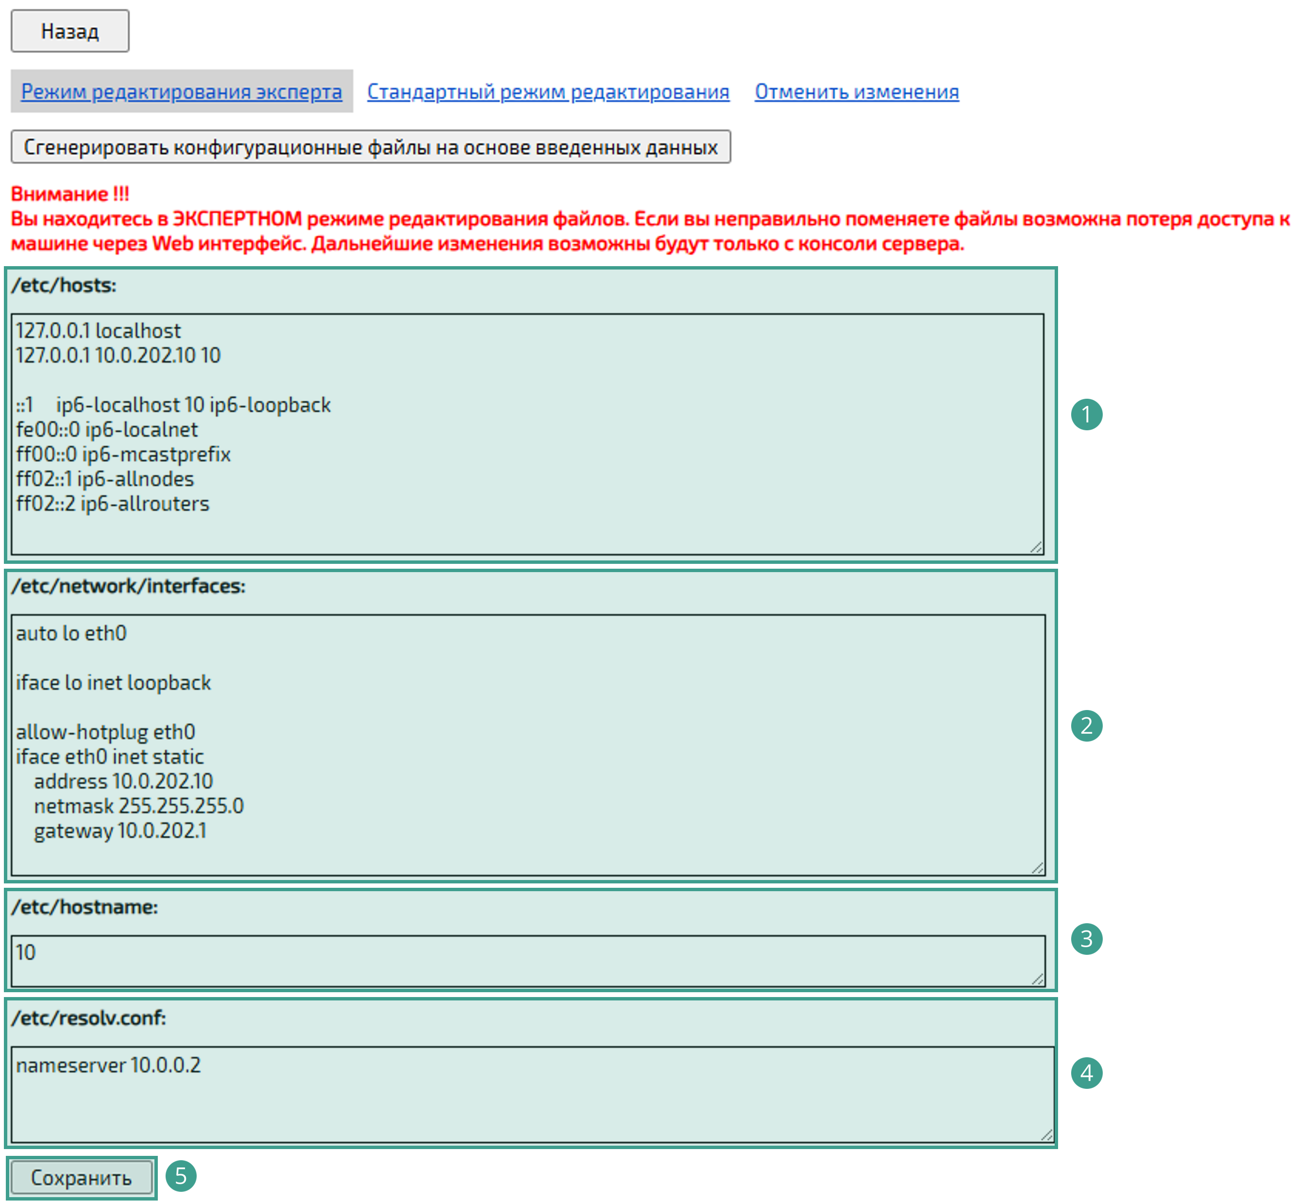This screenshot has width=1296, height=1202.
Task: Click Отменить изменения link
Action: (x=856, y=92)
